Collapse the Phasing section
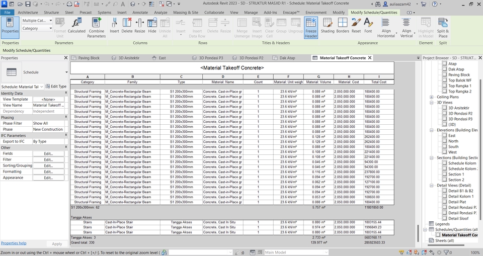The image size is (483, 256). (x=65, y=117)
